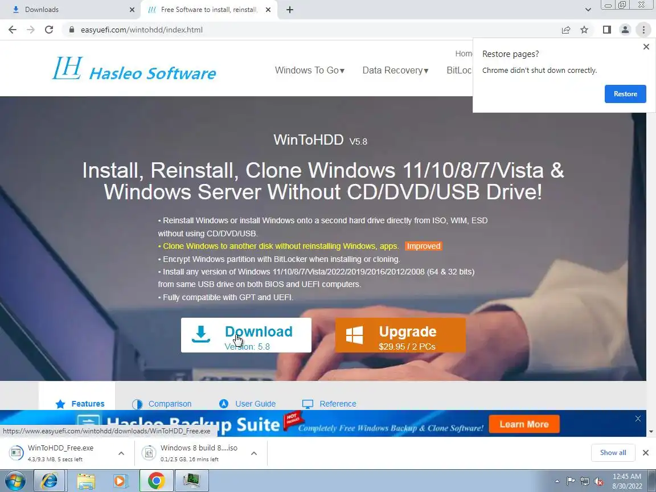Close the downloads shelf
The width and height of the screenshot is (656, 492).
[646, 453]
